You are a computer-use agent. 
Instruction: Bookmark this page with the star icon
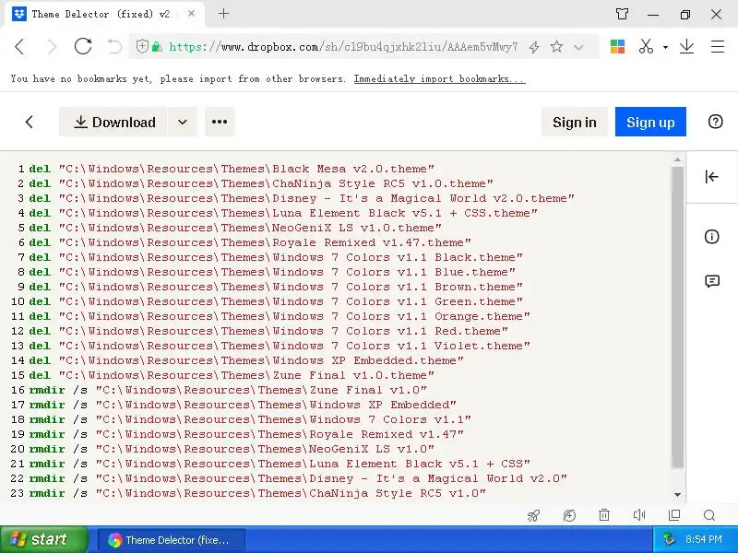pyautogui.click(x=556, y=47)
